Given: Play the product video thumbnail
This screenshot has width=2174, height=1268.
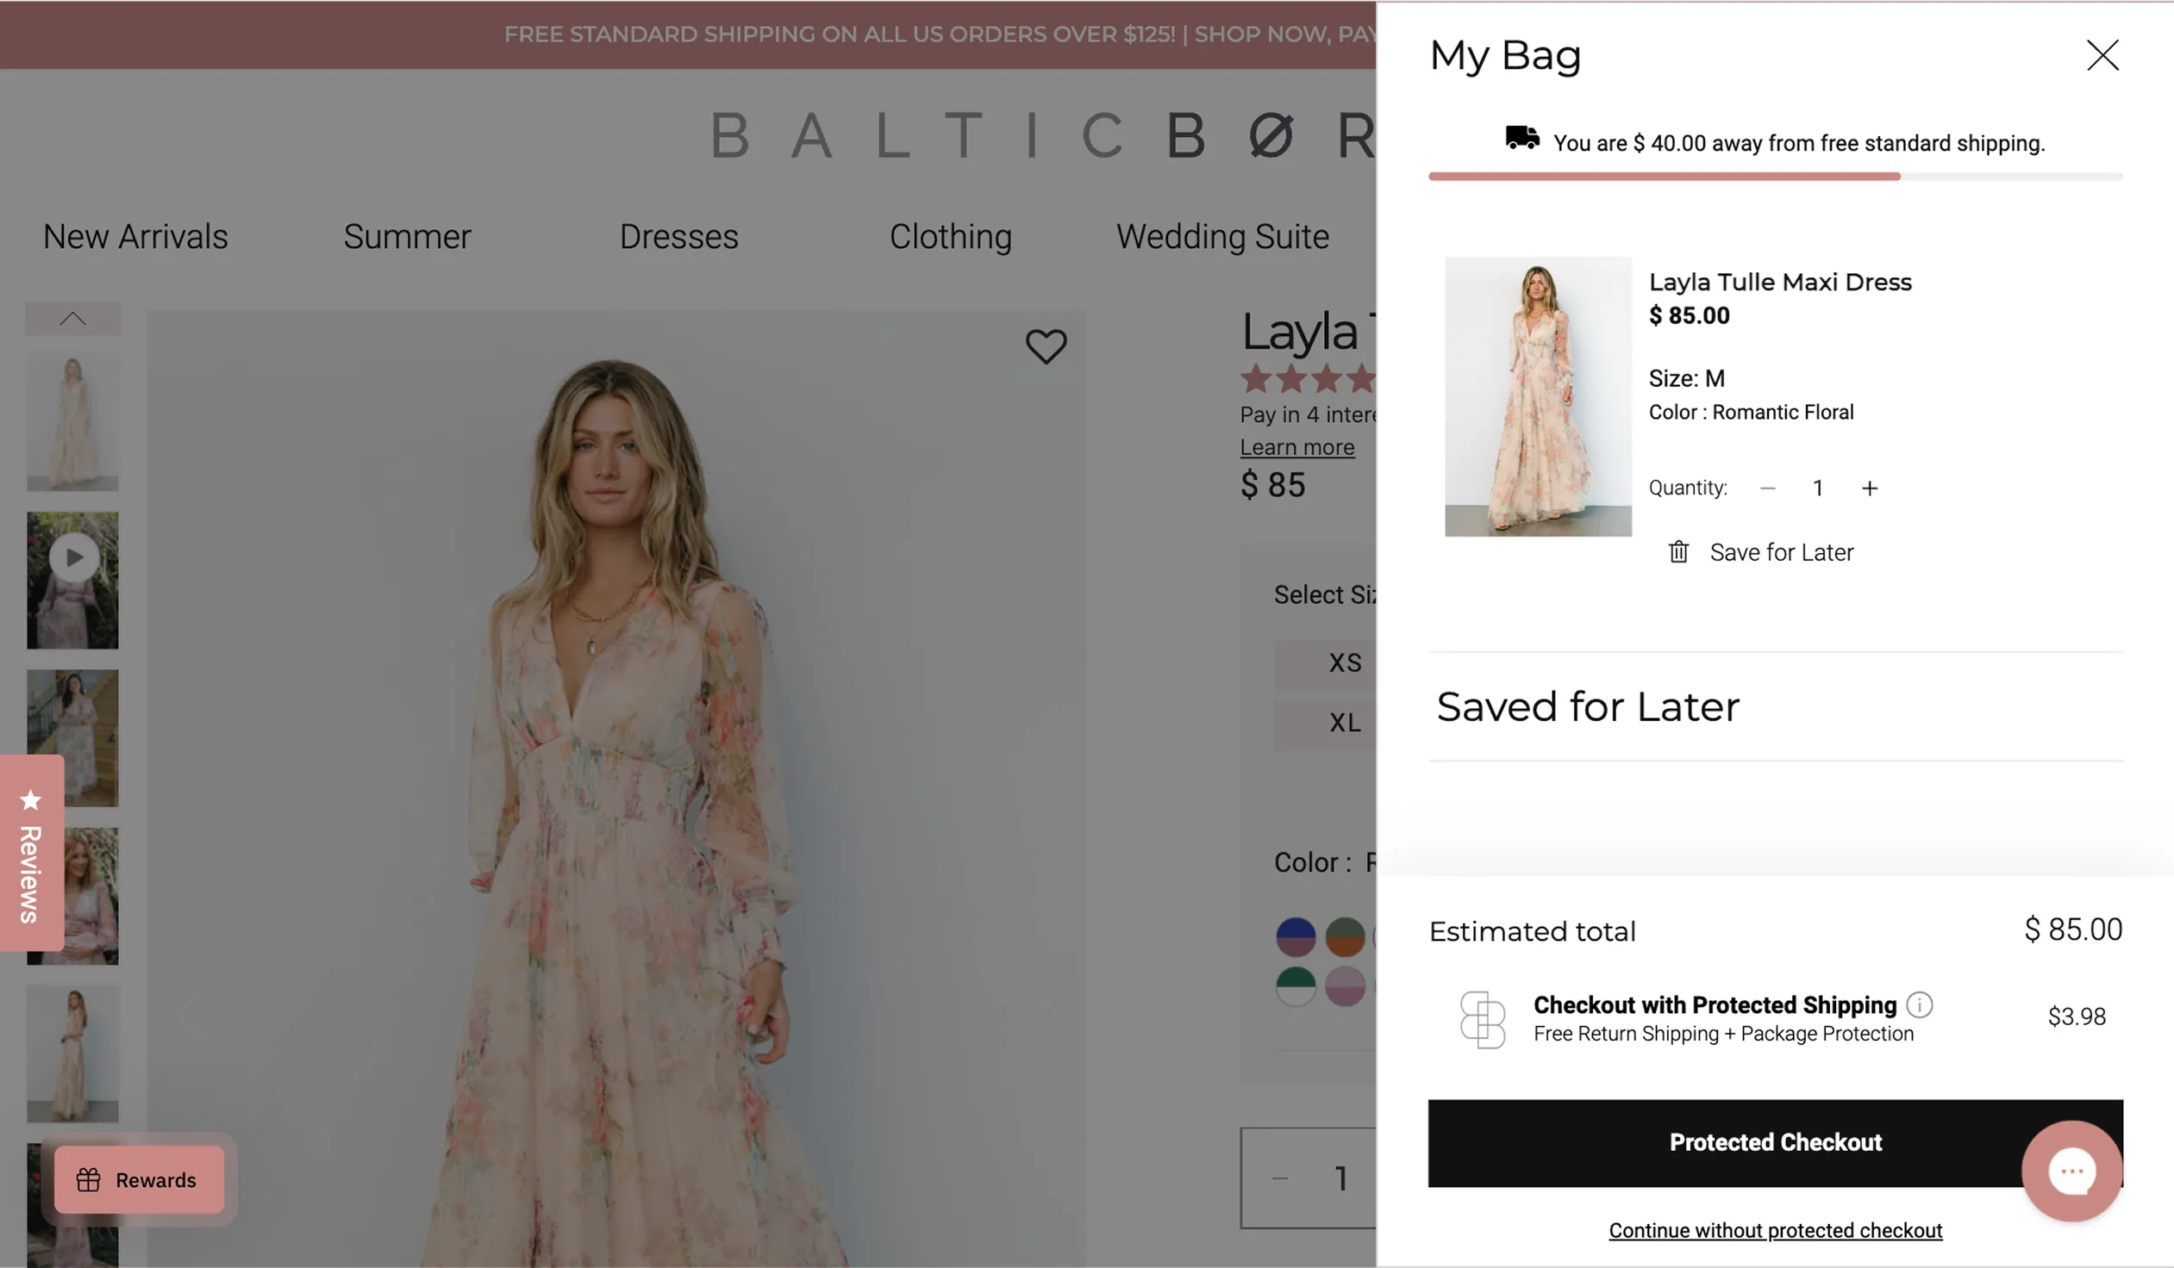Looking at the screenshot, I should (73, 557).
